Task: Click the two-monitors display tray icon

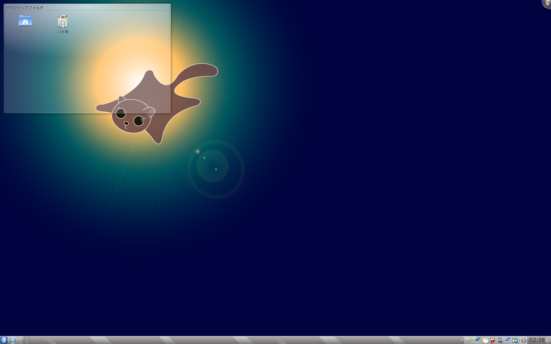Action: pos(478,340)
